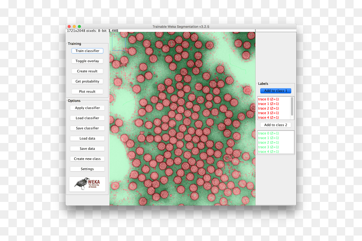Add selection to class 1
Viewport: 362px width, 241px height.
click(x=276, y=90)
